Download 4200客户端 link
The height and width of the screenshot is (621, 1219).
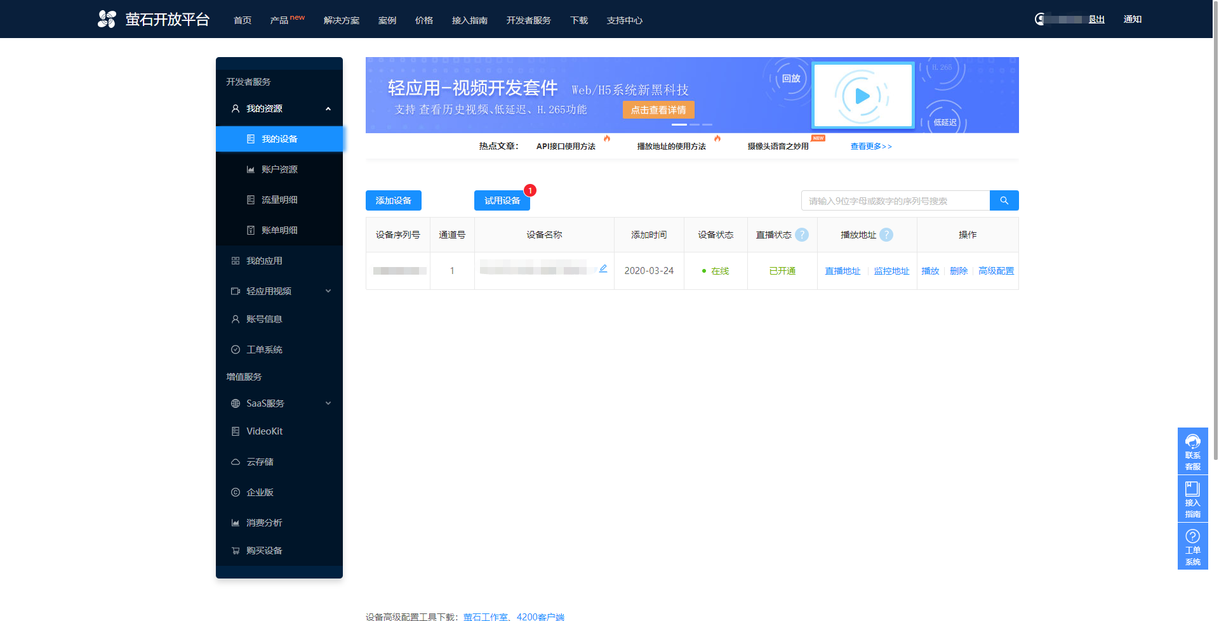[540, 617]
